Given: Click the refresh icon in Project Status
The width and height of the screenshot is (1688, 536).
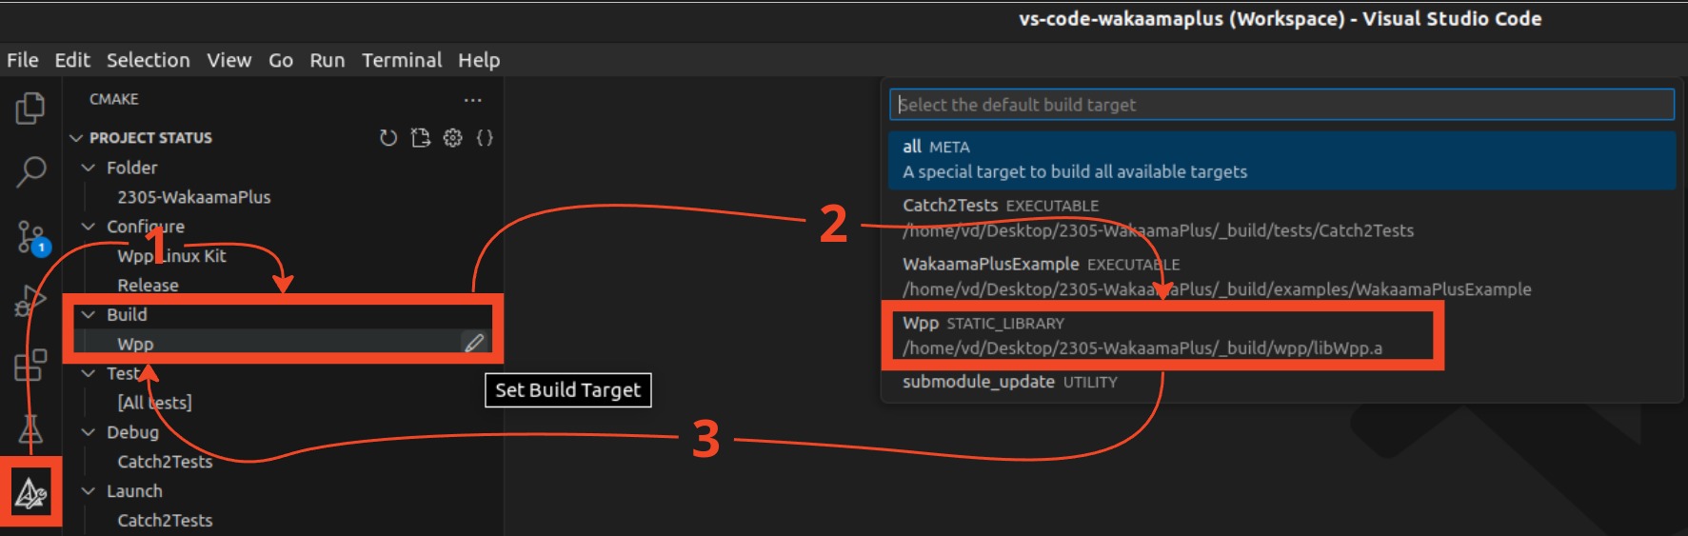Looking at the screenshot, I should (x=387, y=138).
